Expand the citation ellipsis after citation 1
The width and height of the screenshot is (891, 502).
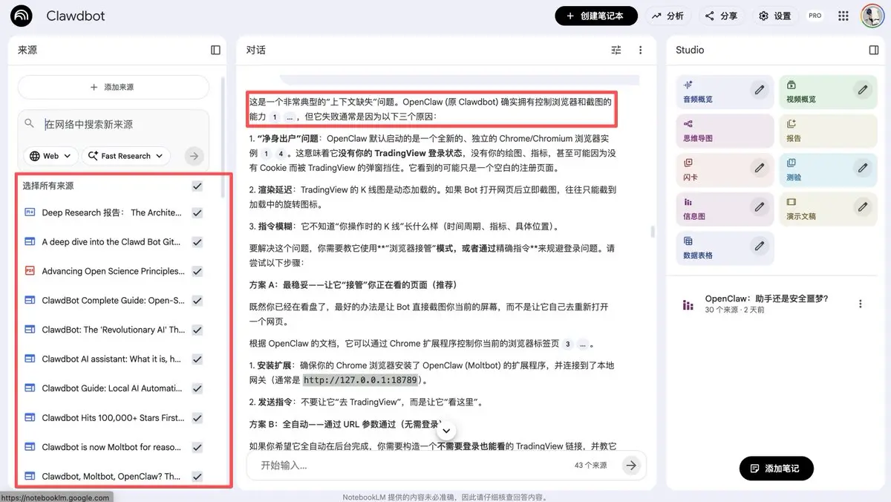point(290,117)
